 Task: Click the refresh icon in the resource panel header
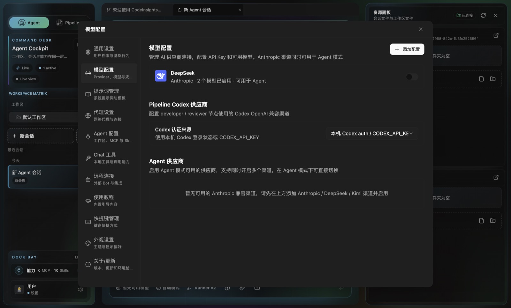tap(483, 15)
